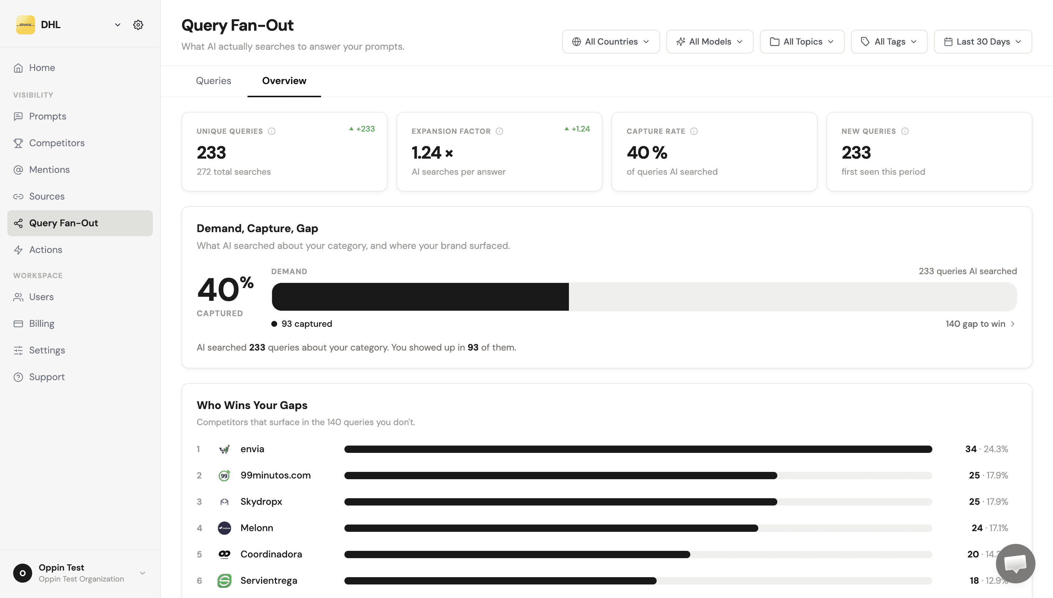Click the envia competitor logo
The width and height of the screenshot is (1053, 598).
(224, 449)
